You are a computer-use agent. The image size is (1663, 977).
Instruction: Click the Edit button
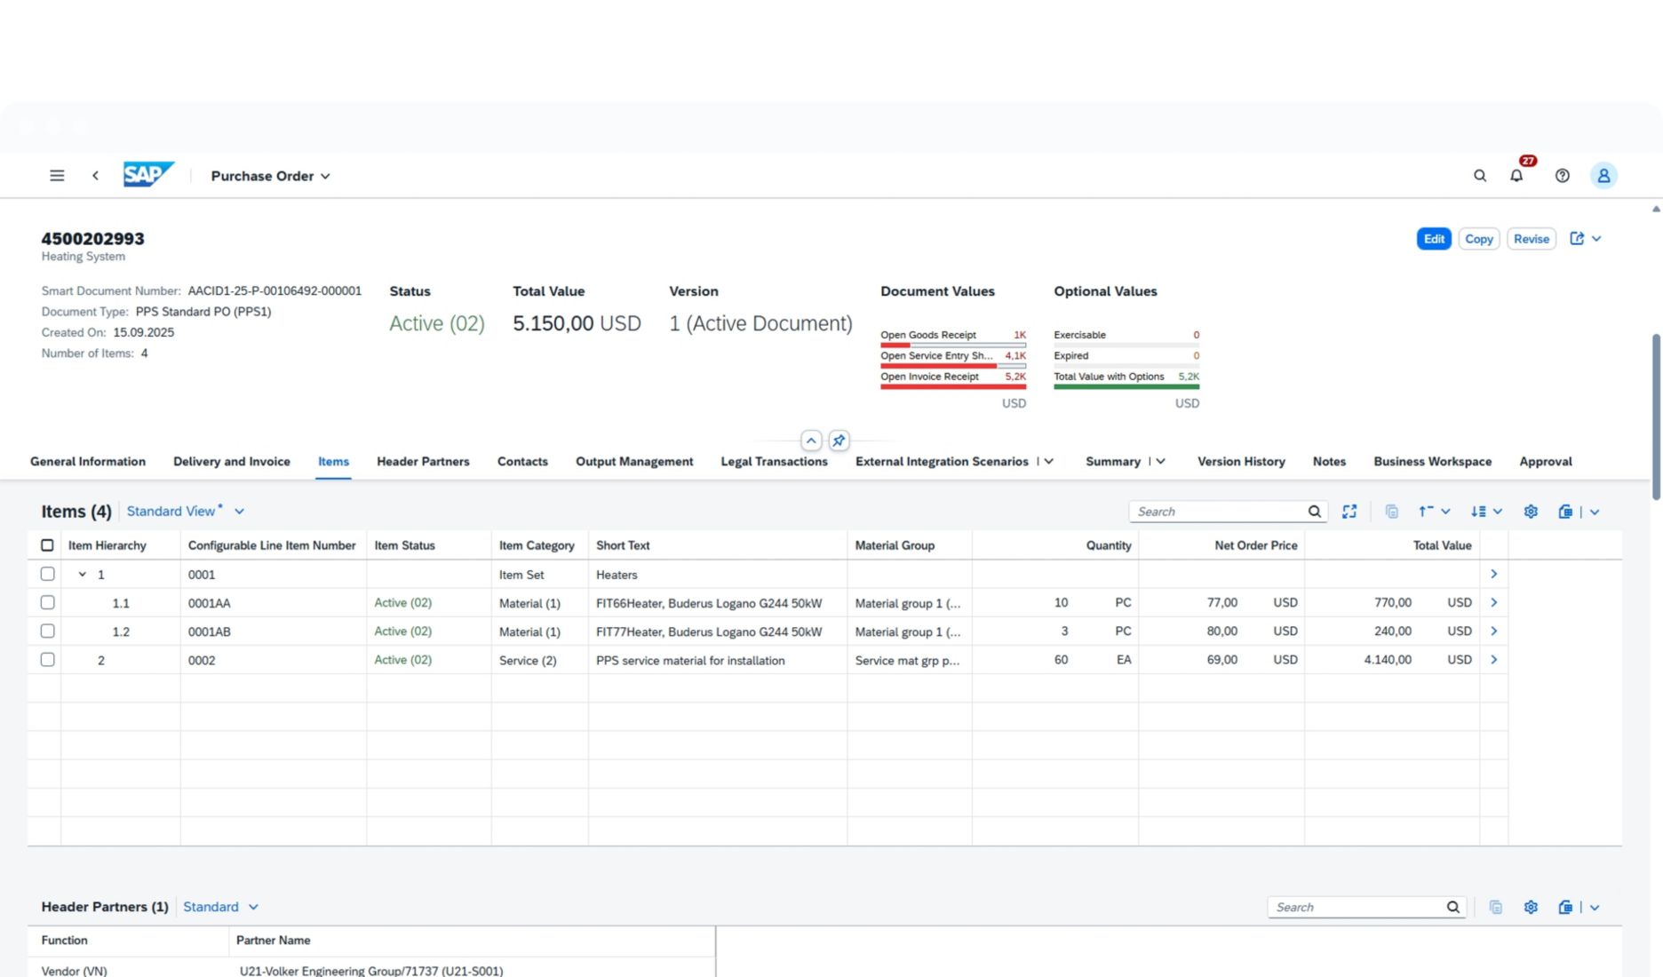(1433, 238)
